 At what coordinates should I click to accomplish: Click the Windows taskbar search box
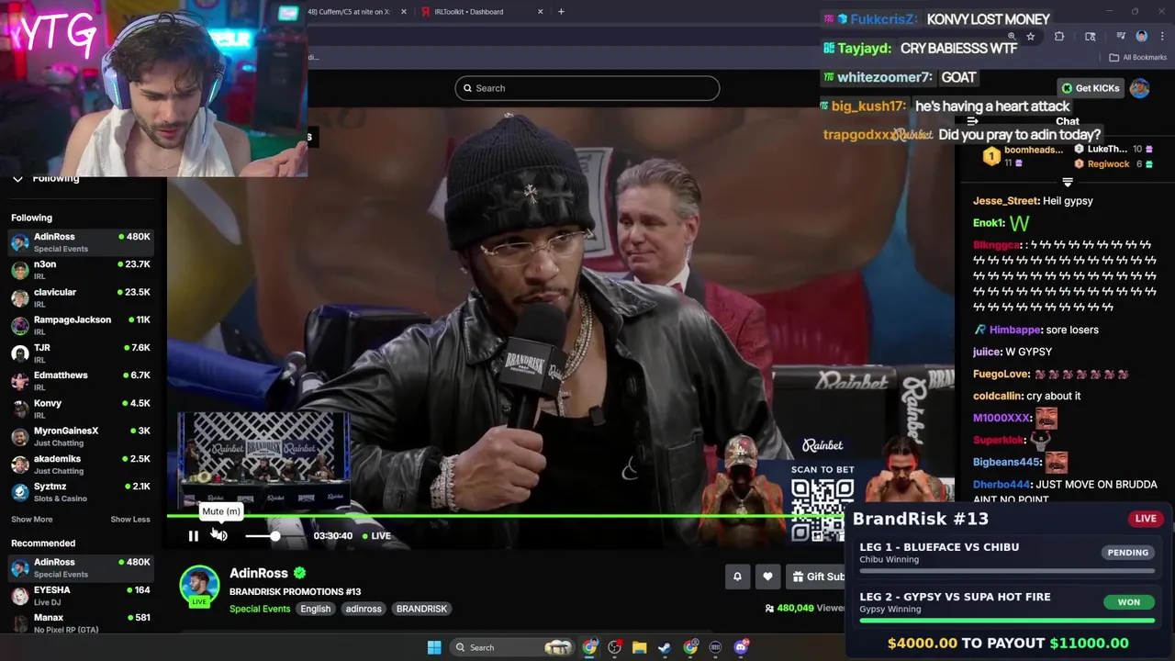pyautogui.click(x=514, y=647)
